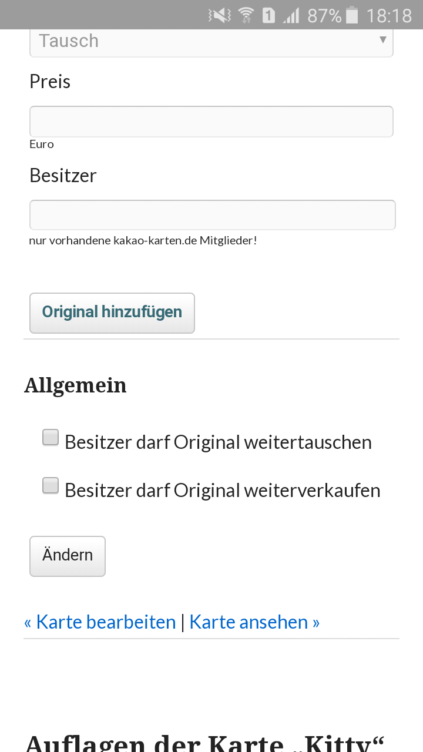Tap the SIM card 1 indicator

pos(268,15)
